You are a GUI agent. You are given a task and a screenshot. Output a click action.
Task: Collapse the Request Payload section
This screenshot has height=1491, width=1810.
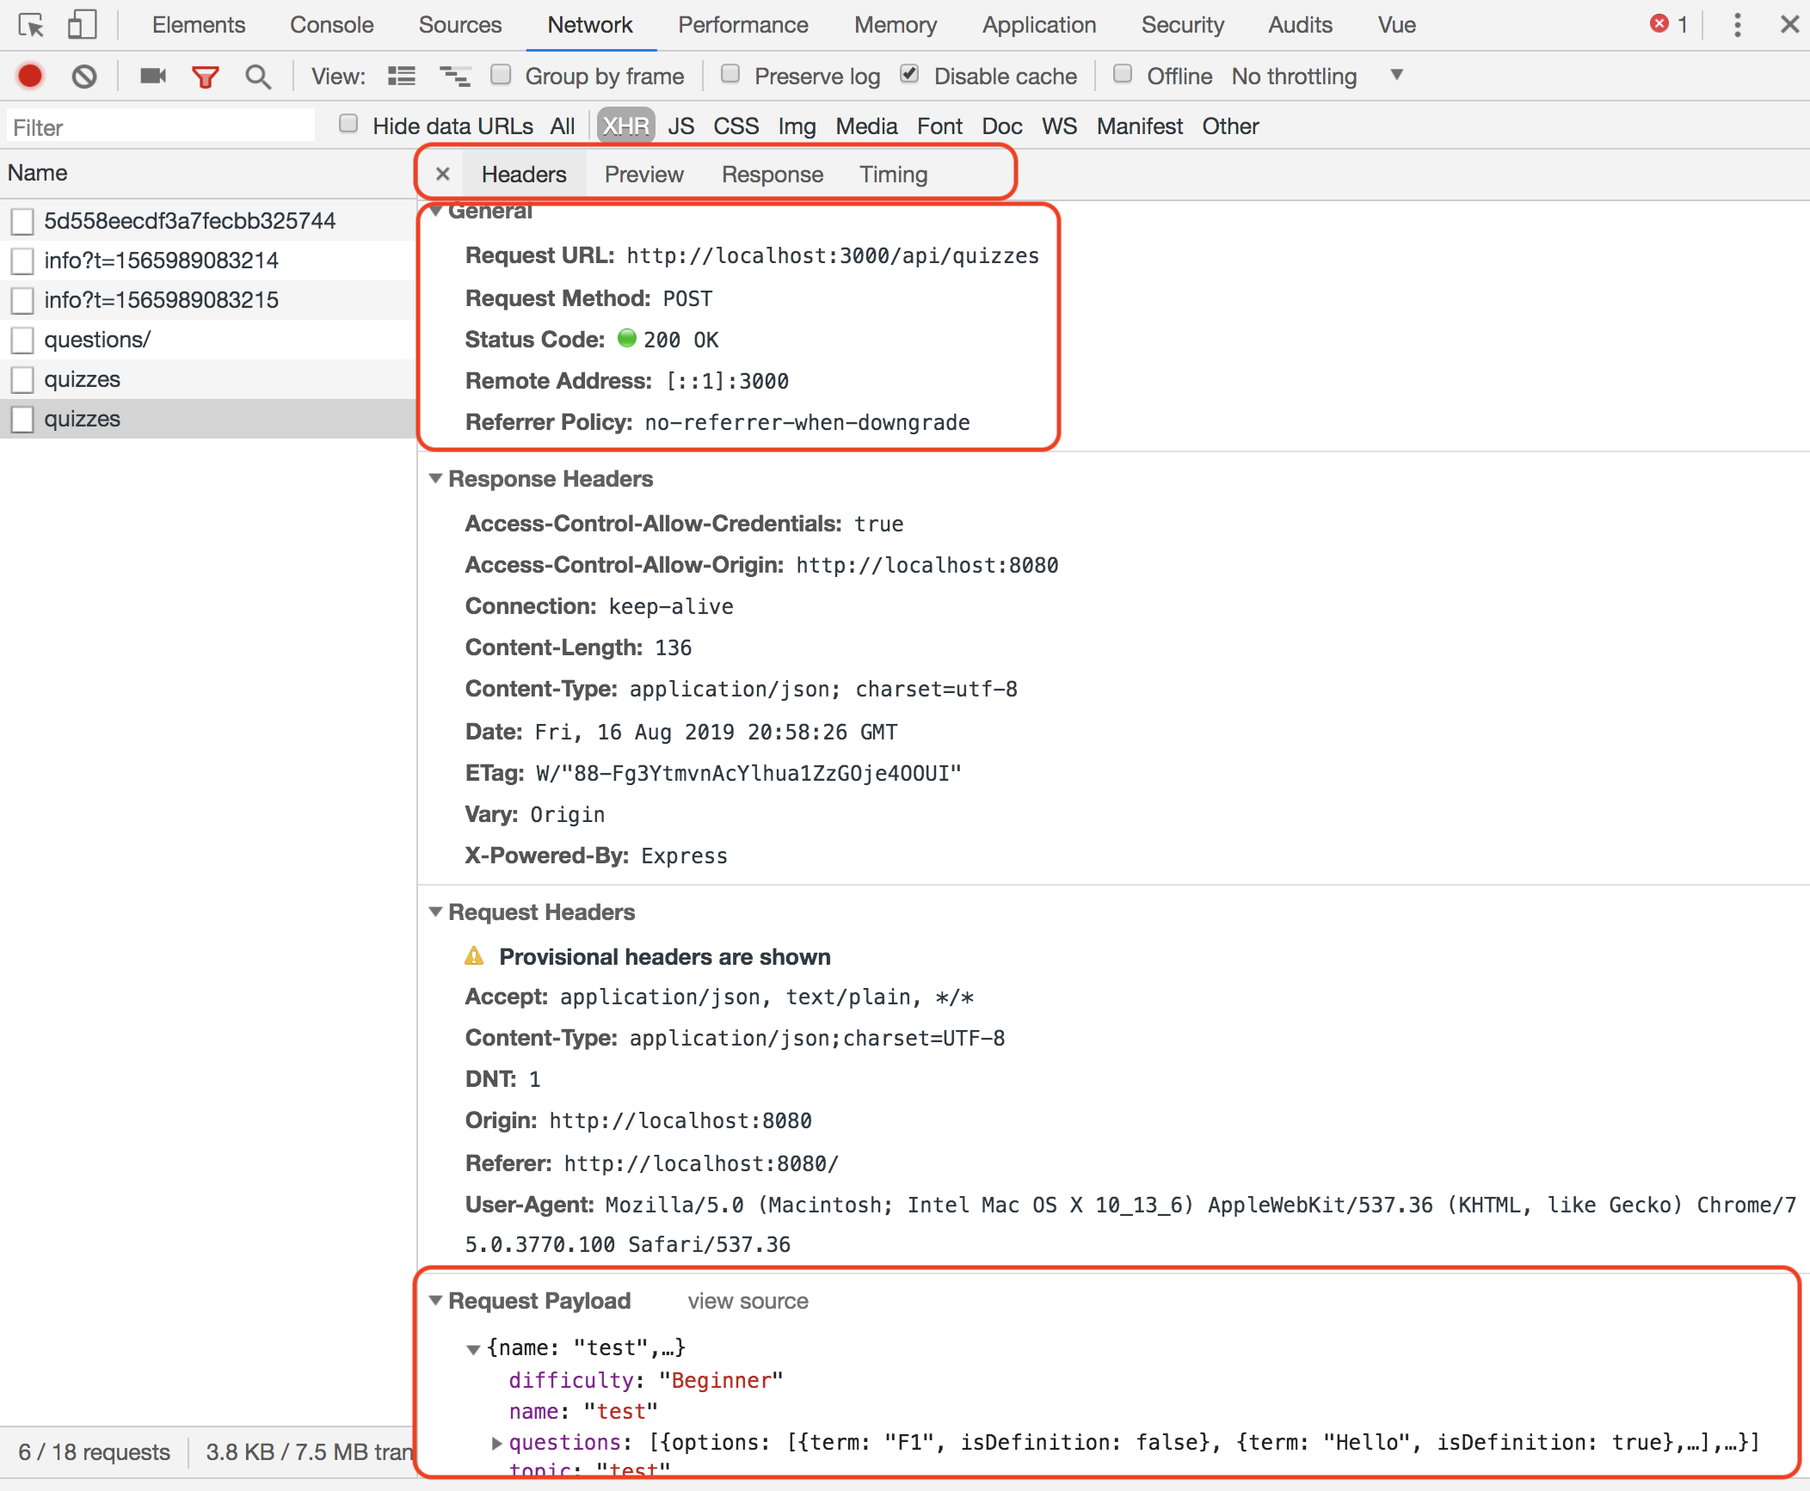[x=436, y=1301]
